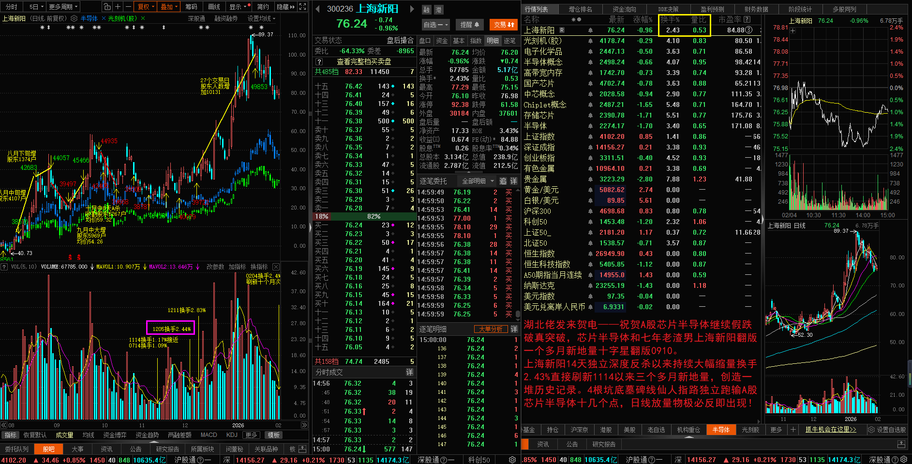Open 自选 watchlist dropdown
The width and height of the screenshot is (912, 464).
436,25
